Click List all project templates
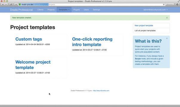The width and height of the screenshot is (180, 107). pos(145,31)
